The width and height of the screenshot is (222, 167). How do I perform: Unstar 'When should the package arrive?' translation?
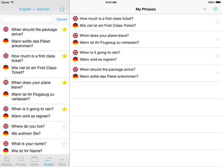coord(65,30)
